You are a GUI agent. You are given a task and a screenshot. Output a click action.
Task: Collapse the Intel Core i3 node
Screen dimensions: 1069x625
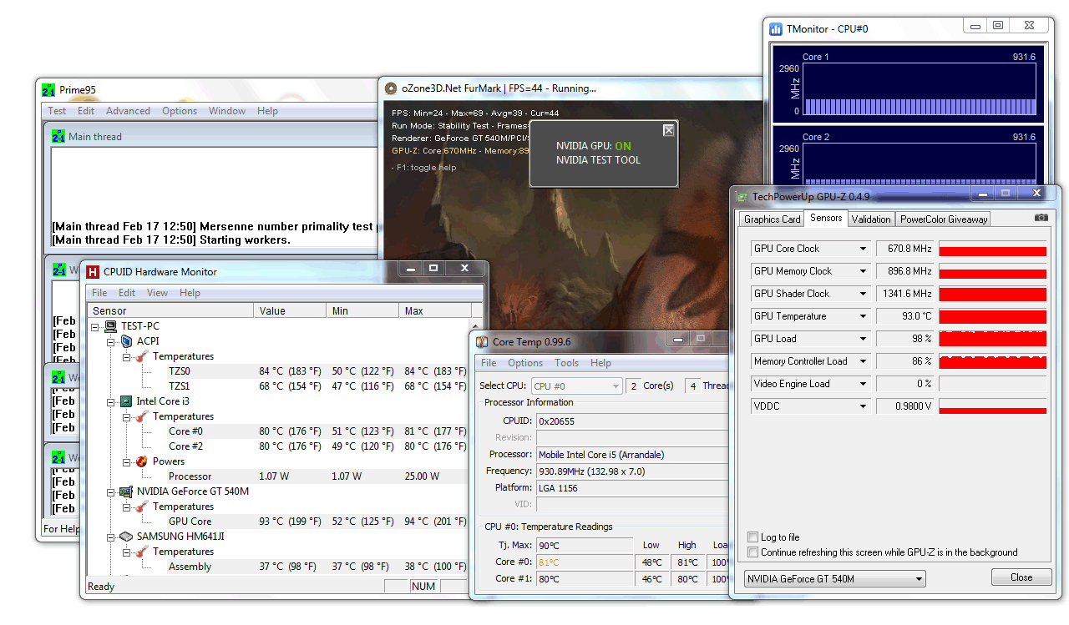(111, 401)
